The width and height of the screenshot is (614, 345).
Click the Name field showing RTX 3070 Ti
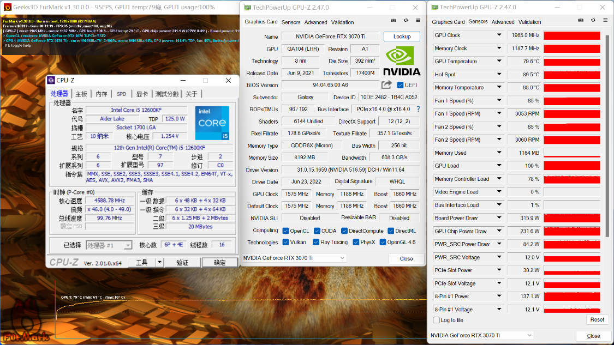click(x=330, y=37)
